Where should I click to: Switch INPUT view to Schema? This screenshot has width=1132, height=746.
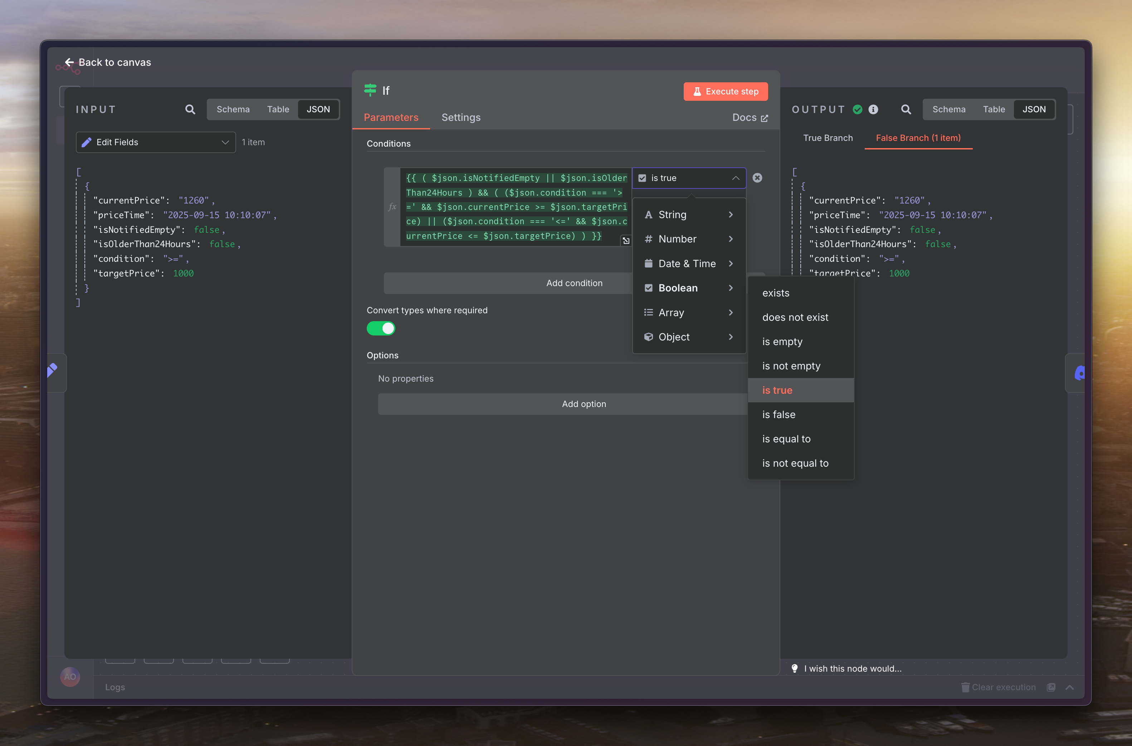click(x=233, y=109)
